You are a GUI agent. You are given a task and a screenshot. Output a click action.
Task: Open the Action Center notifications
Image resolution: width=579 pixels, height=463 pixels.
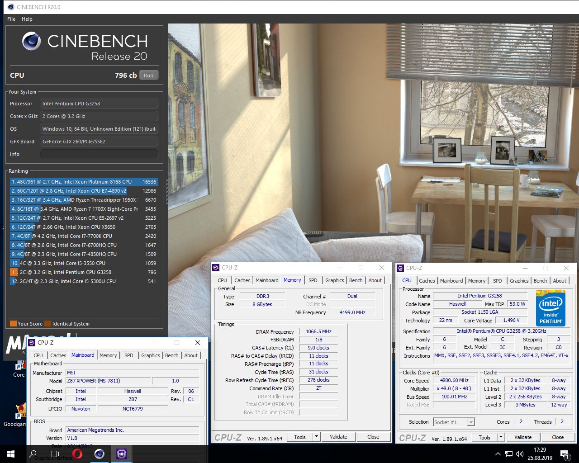coord(564,454)
